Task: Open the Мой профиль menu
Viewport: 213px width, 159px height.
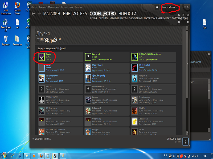Action: point(54,7)
